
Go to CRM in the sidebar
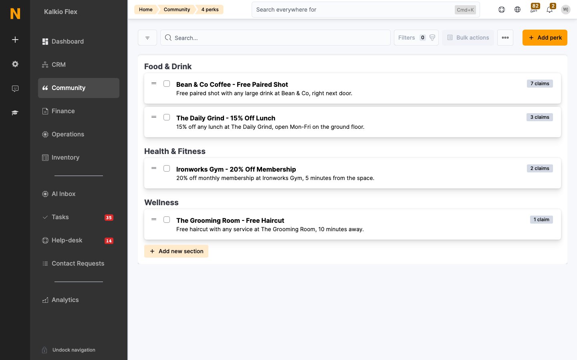79,65
